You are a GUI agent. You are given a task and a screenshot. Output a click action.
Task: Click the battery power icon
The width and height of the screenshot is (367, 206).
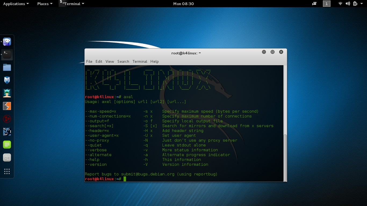pyautogui.click(x=355, y=4)
